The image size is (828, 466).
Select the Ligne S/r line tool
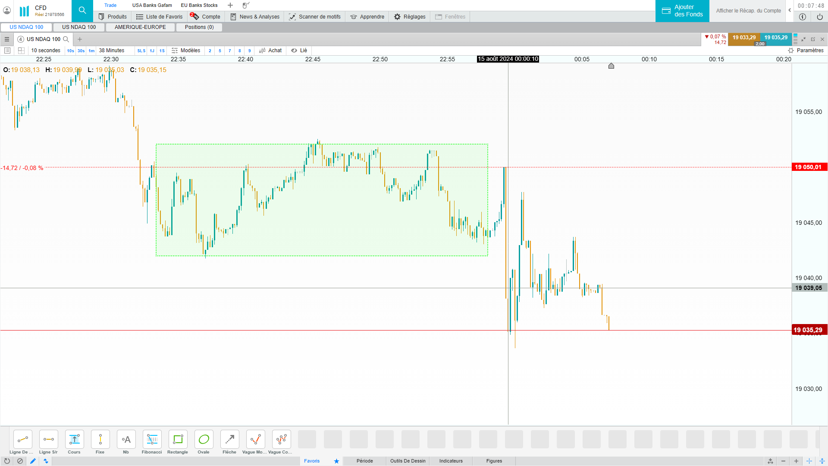48,440
